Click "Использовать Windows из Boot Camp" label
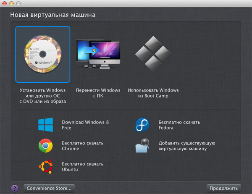The width and height of the screenshot is (252, 194). point(153,93)
